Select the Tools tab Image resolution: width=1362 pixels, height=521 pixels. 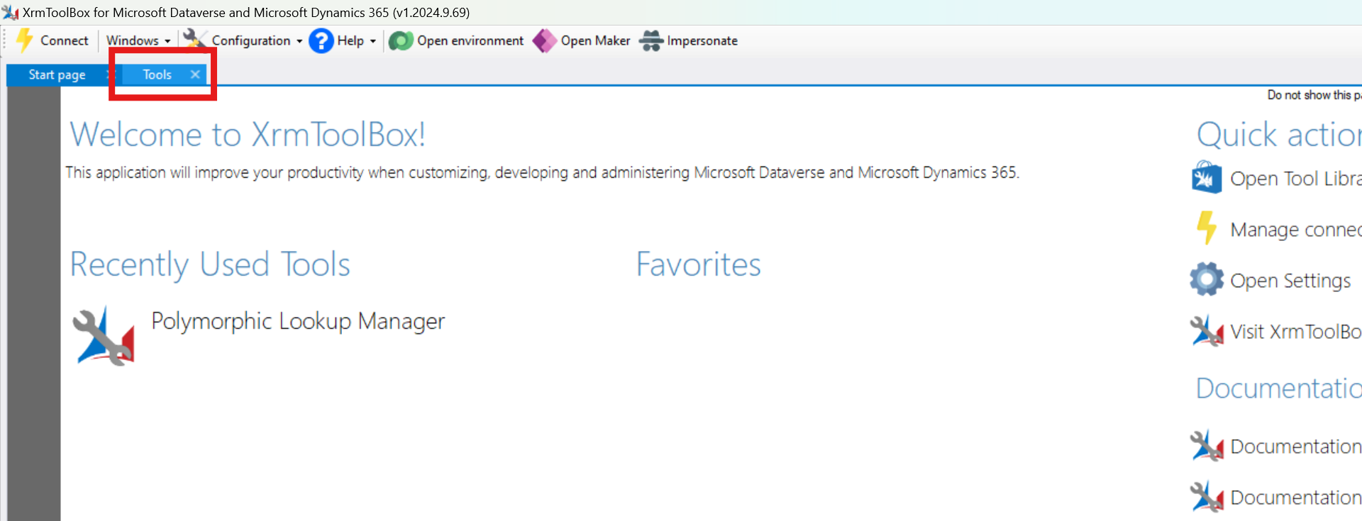point(157,74)
